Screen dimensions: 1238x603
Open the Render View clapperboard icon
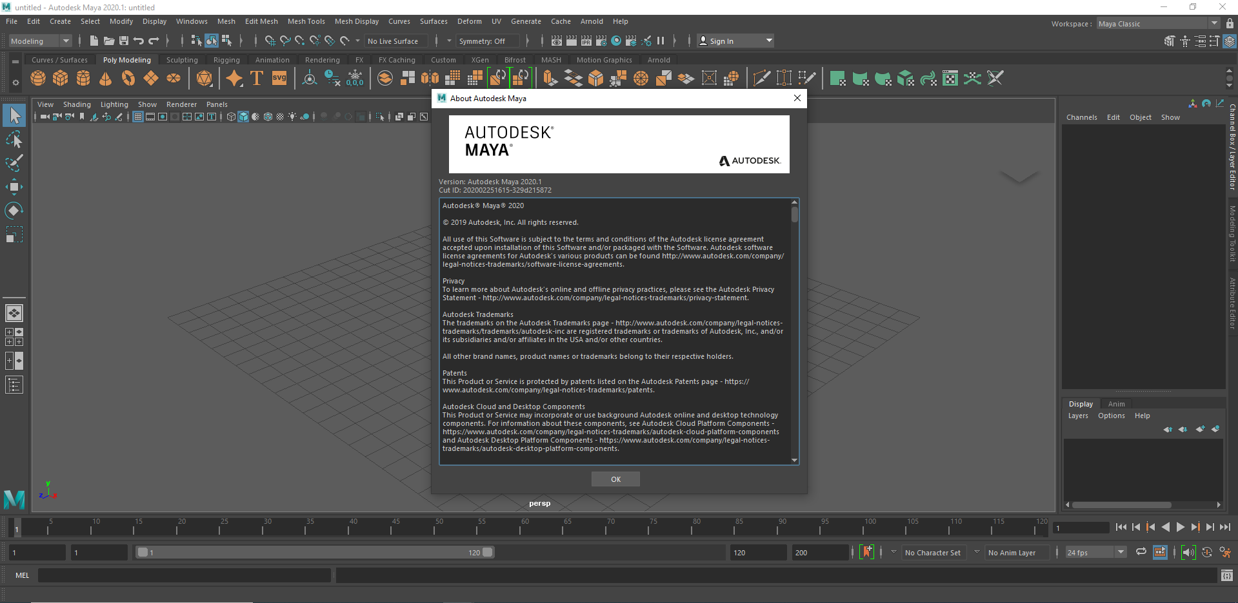tap(557, 41)
